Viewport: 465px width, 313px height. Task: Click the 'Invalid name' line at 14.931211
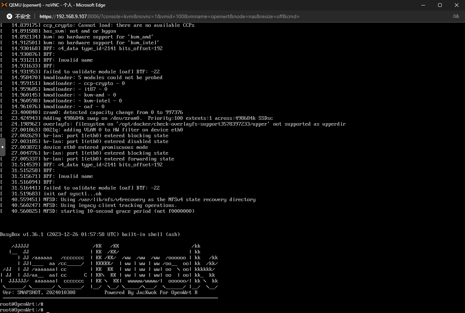click(x=46, y=60)
